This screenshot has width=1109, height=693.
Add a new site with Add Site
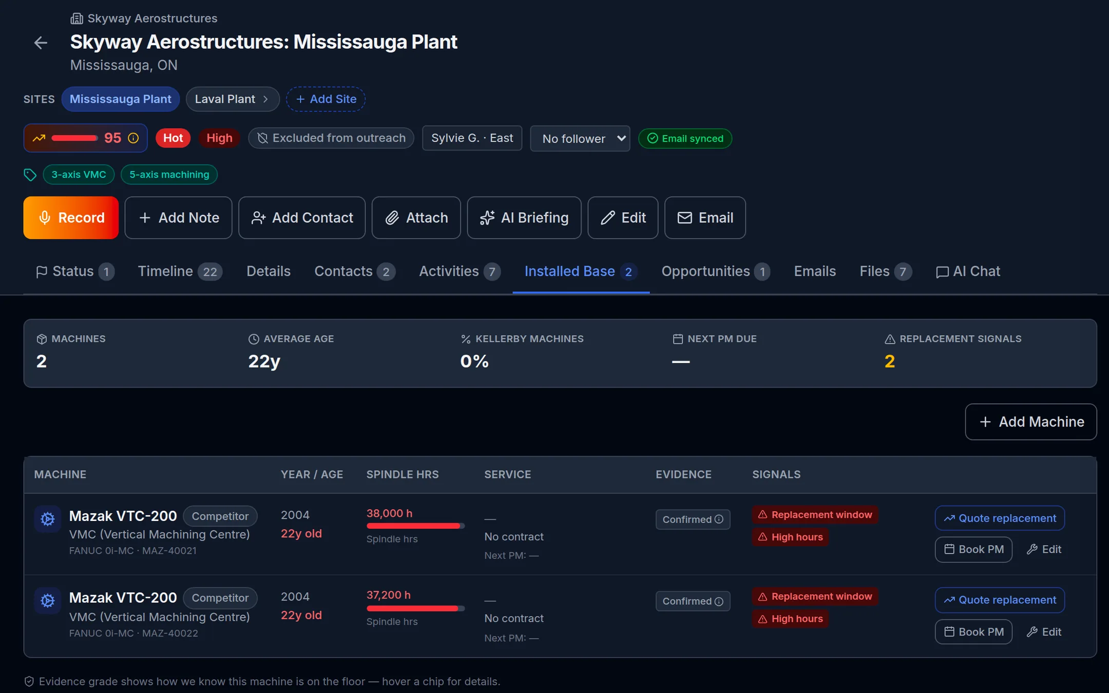pyautogui.click(x=326, y=99)
